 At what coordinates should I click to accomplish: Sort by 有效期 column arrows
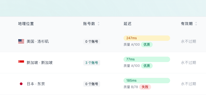(196, 24)
